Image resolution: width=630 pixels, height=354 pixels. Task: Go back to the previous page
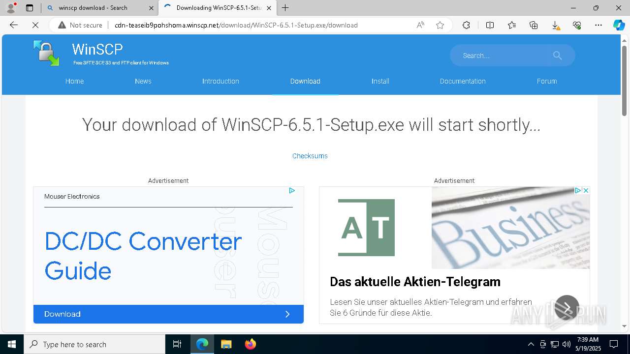14,25
